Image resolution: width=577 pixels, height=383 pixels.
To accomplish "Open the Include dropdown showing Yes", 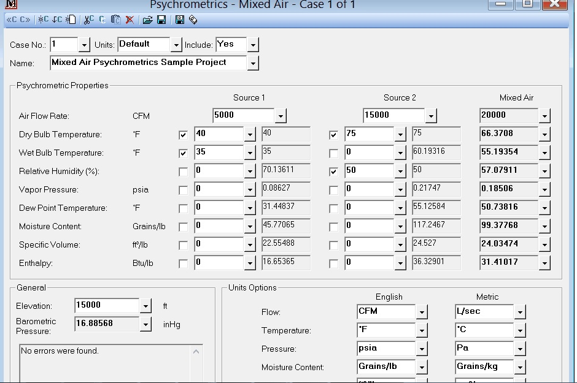I will point(253,45).
